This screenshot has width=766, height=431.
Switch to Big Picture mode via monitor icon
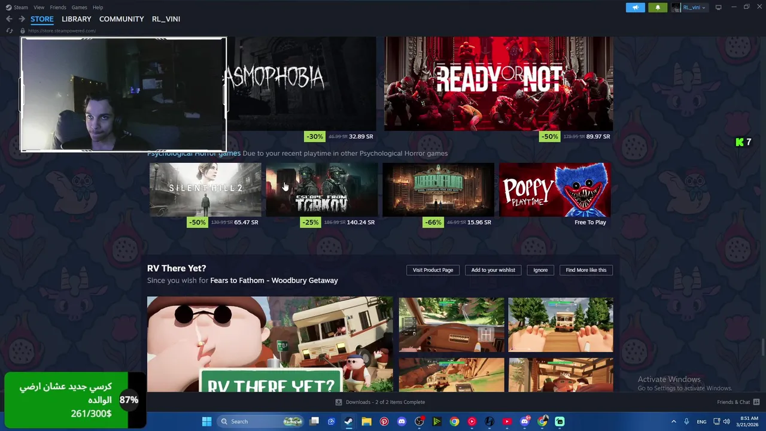pos(719,7)
